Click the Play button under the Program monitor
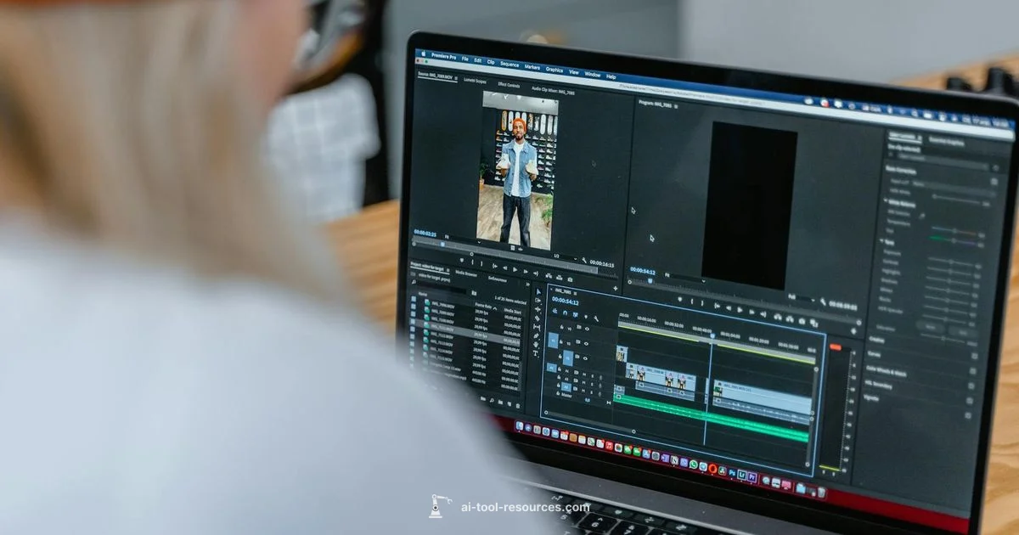 point(740,309)
